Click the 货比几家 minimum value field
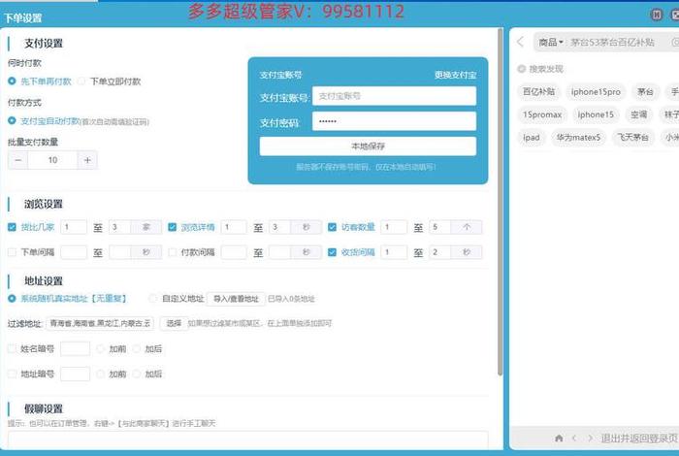The width and height of the screenshot is (679, 456). 74,227
